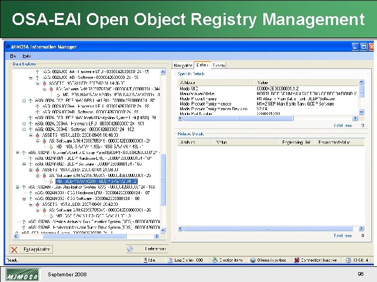Click Specific Details scroll down arrow
The image size is (377, 282).
[x=361, y=112]
